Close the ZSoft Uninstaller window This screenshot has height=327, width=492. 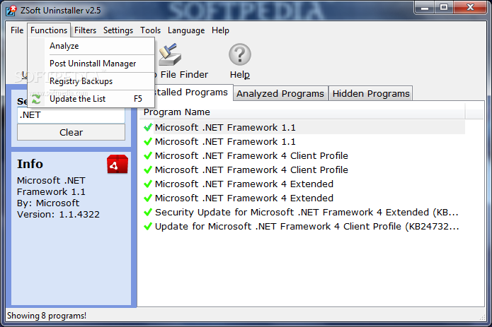(x=470, y=8)
